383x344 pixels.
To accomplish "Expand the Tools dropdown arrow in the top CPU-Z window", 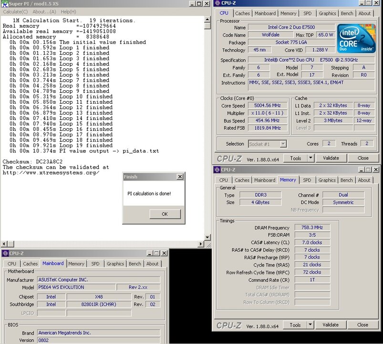I will (x=311, y=158).
